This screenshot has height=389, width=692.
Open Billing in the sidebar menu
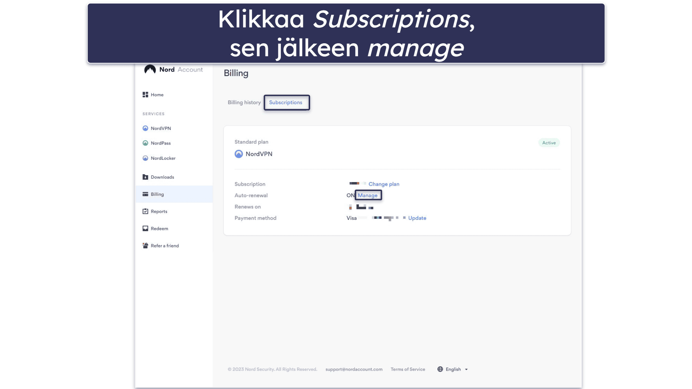(x=174, y=194)
